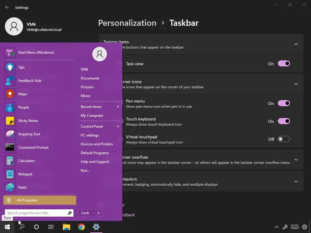
Task: Click VM6@collabnet.local account text
Action: click(x=44, y=30)
